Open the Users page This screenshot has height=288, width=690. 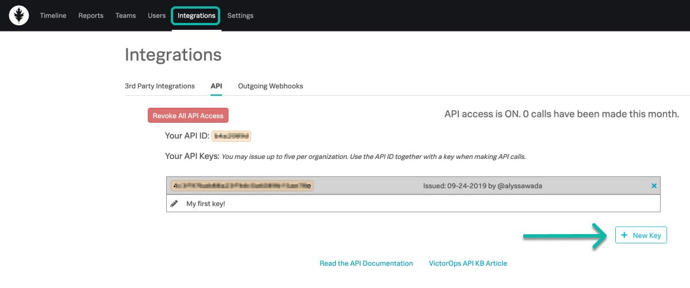click(156, 15)
